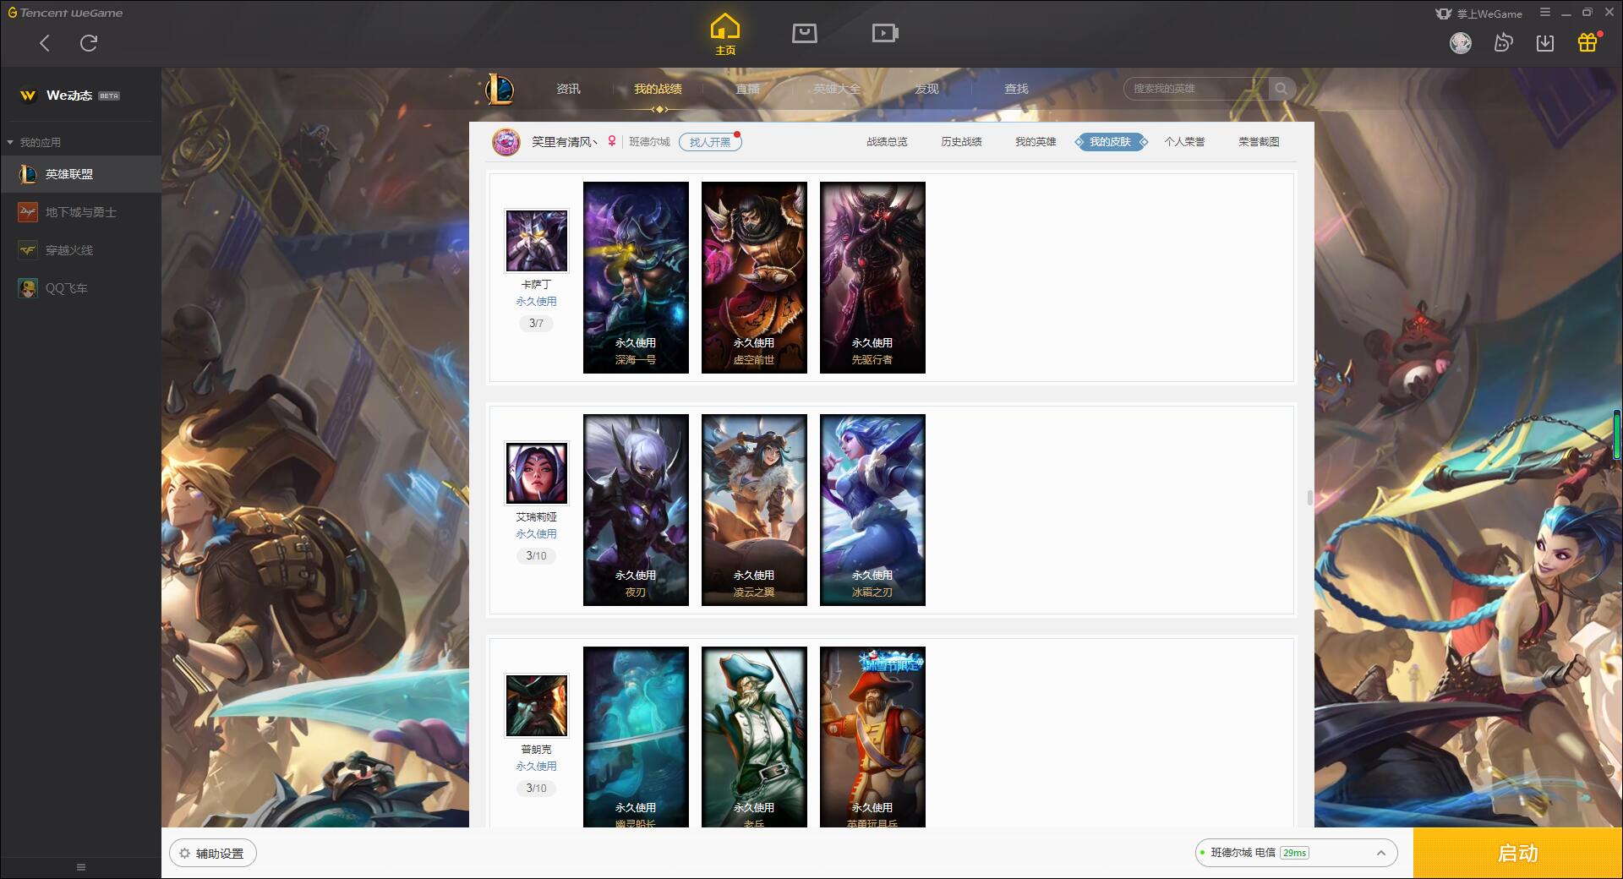The height and width of the screenshot is (879, 1623).
Task: Switch to 历史战绩 sub-tab
Action: point(961,142)
